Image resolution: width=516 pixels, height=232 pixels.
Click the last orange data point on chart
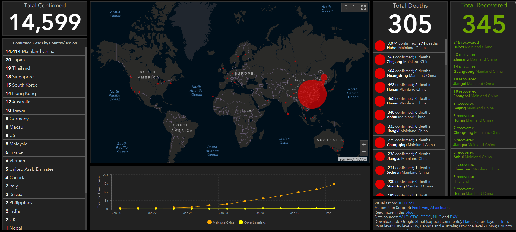(334, 184)
